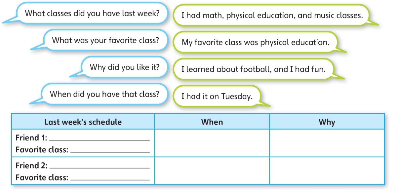Click the Friend 2 name blank line
The height and width of the screenshot is (192, 397).
point(99,168)
